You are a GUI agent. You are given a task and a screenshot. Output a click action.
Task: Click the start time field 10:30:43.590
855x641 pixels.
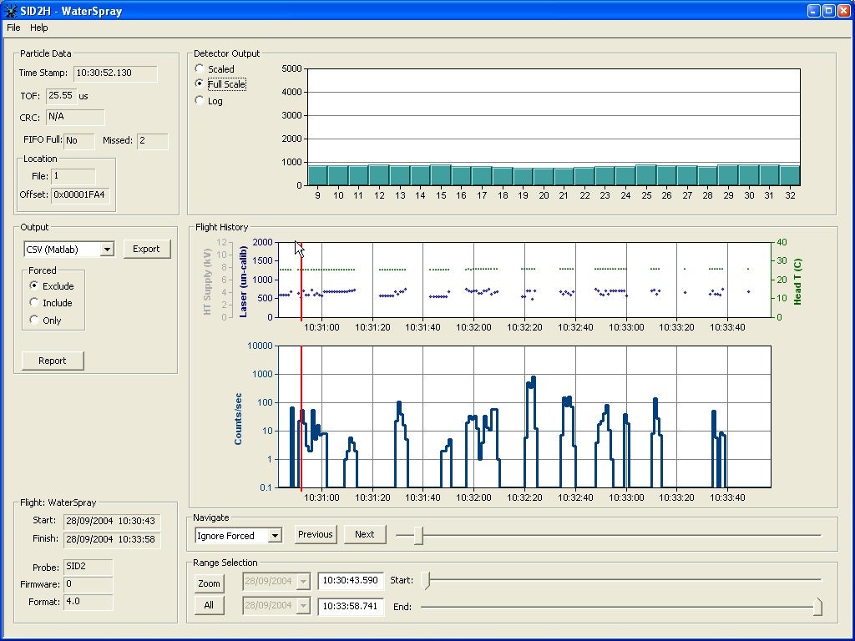click(350, 581)
